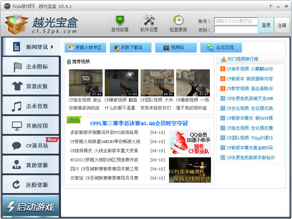The height and width of the screenshot is (219, 292).
Task: Click the QQ会员加速小助手 banner
Action: pyautogui.click(x=190, y=143)
